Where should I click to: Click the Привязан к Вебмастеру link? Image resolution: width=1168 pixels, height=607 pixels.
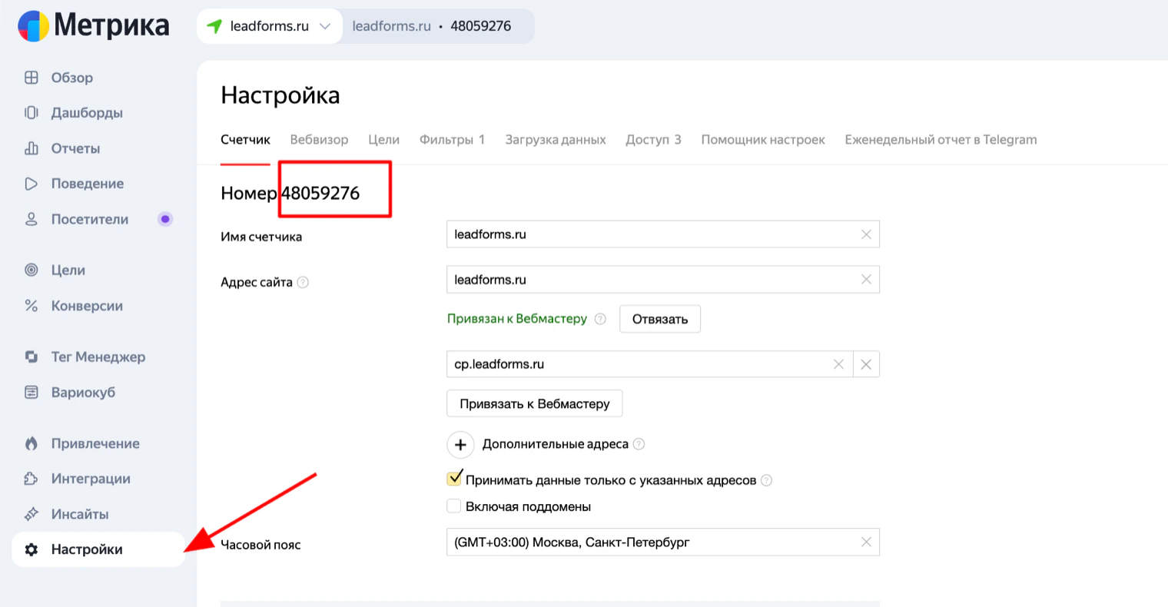click(517, 318)
